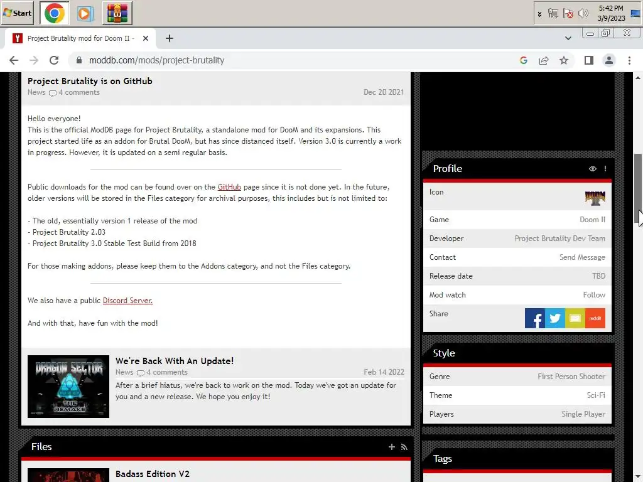
Task: Click TBD release date
Action: click(x=598, y=276)
